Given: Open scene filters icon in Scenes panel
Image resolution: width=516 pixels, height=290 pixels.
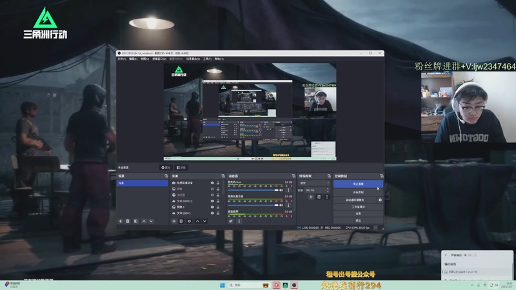Looking at the screenshot, I should coord(135,221).
